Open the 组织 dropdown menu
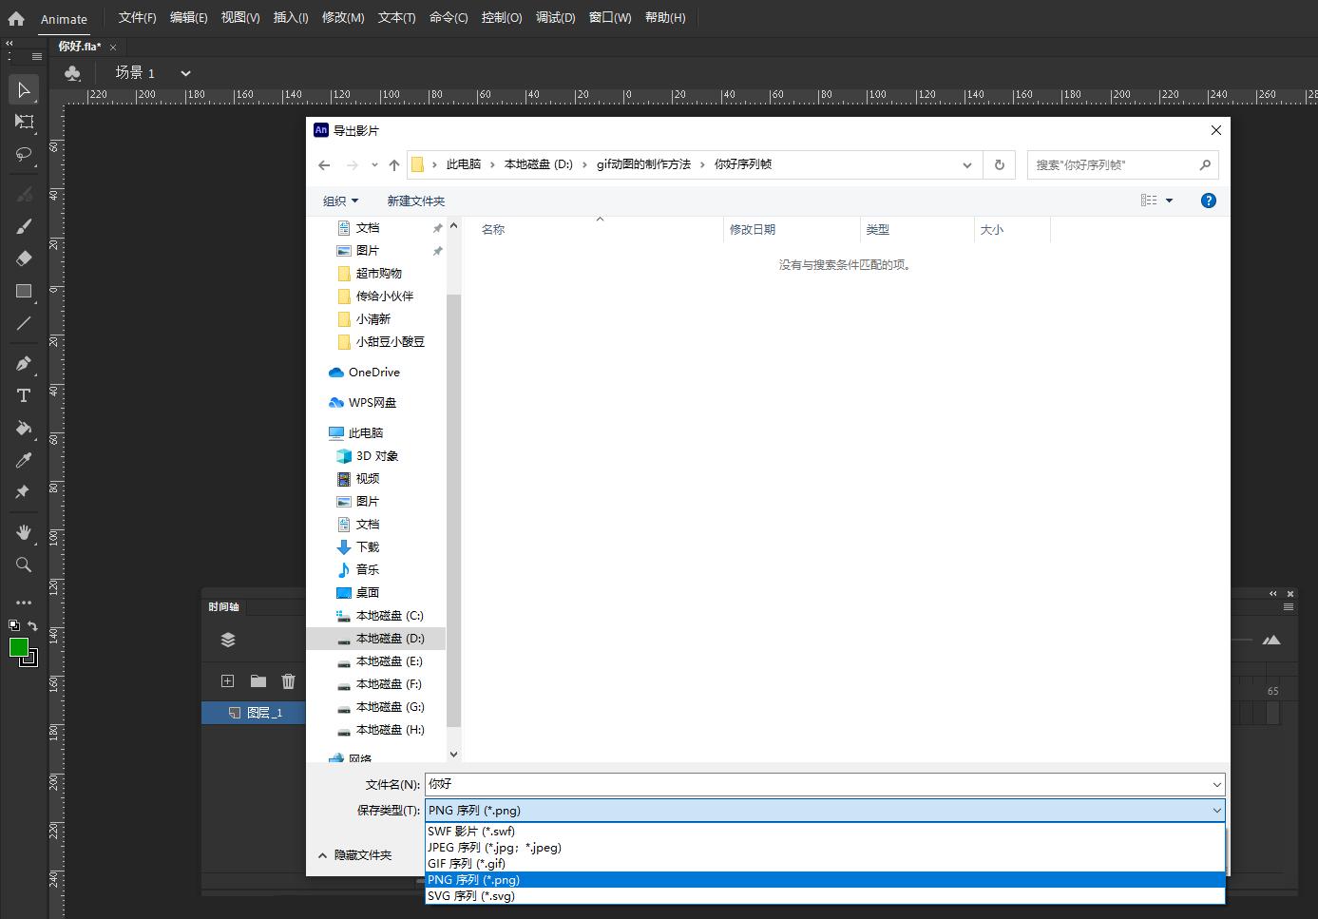1318x919 pixels. (x=340, y=201)
